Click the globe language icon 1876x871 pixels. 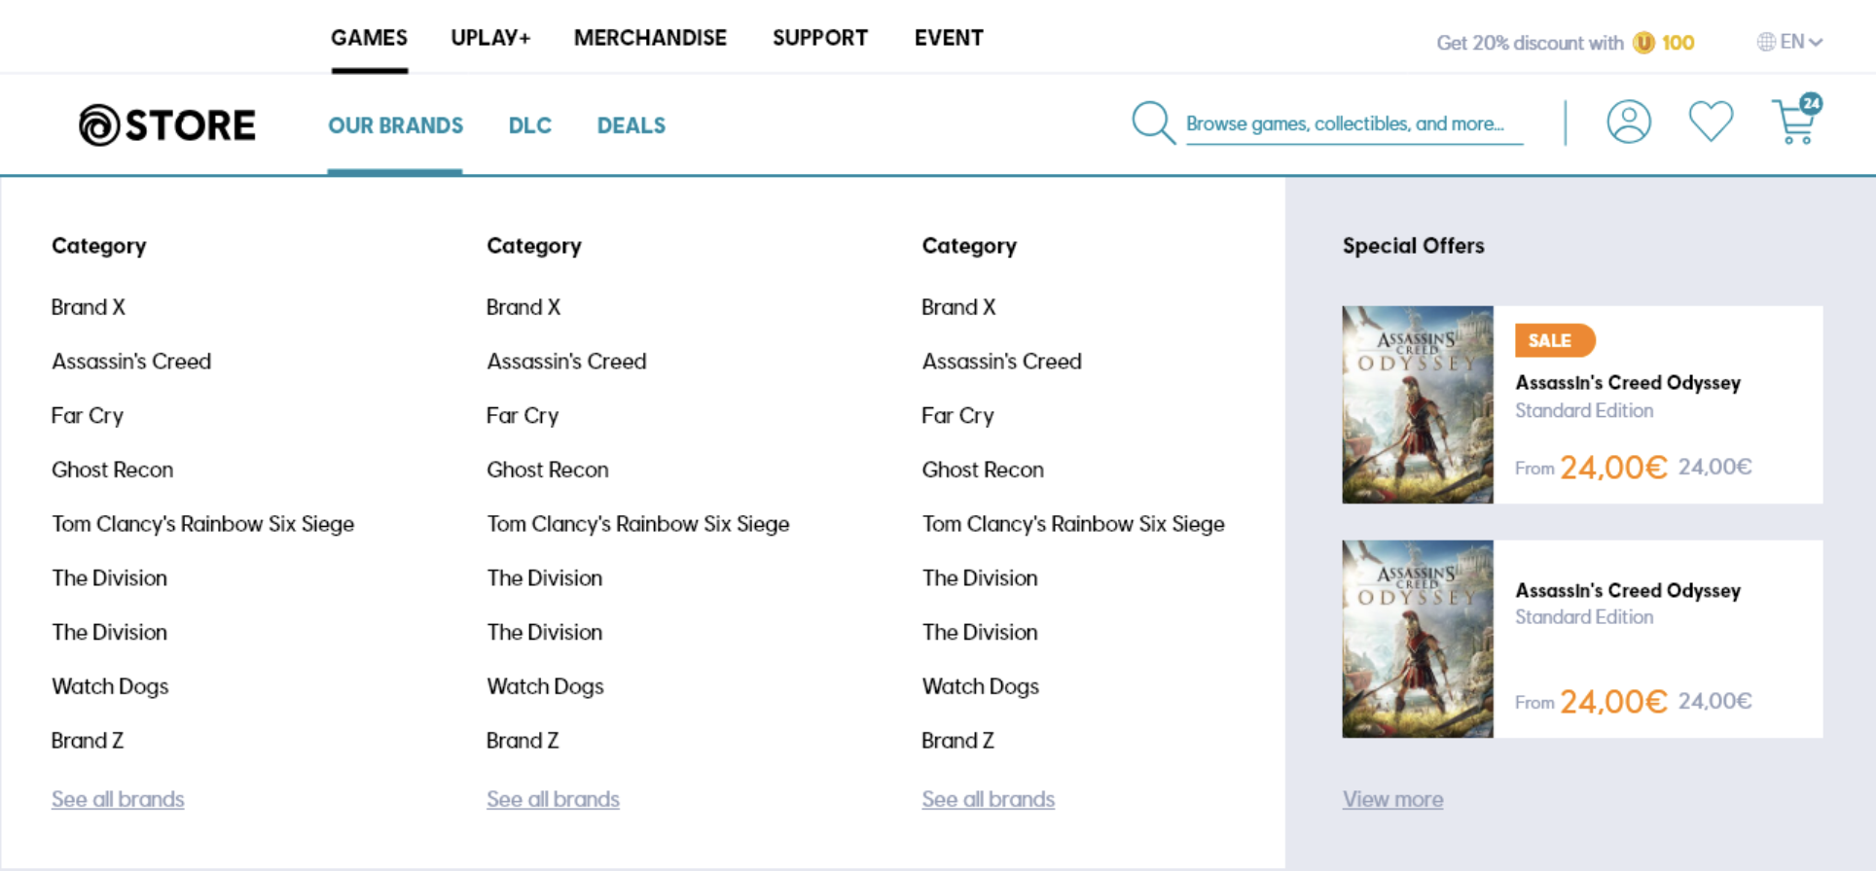tap(1765, 42)
